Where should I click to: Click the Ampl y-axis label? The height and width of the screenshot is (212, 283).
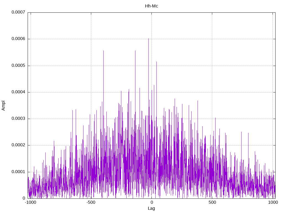[3, 105]
